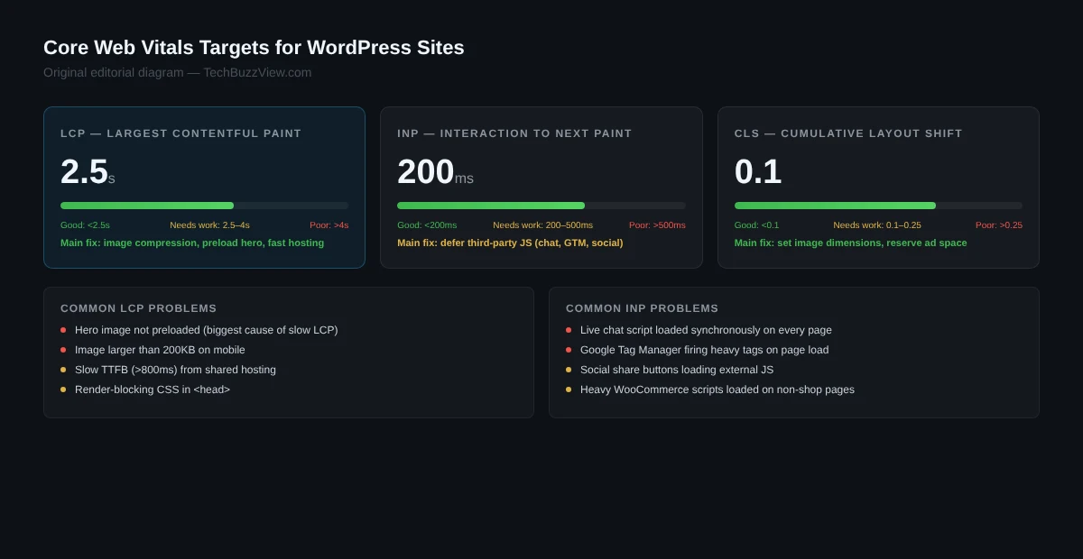Viewport: 1083px width, 559px height.
Task: Click yellow bullet beside 'Render-blocking CSS'
Action: [x=63, y=389]
